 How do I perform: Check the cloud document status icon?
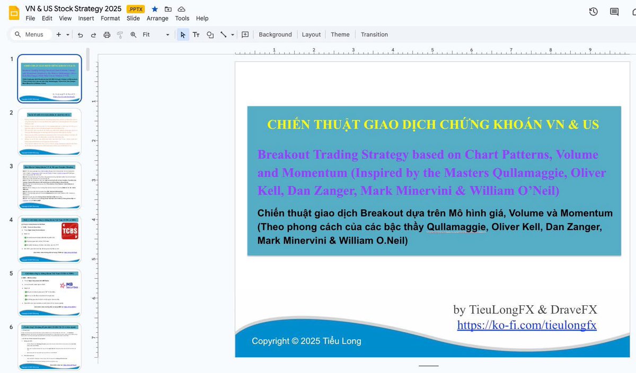[181, 9]
